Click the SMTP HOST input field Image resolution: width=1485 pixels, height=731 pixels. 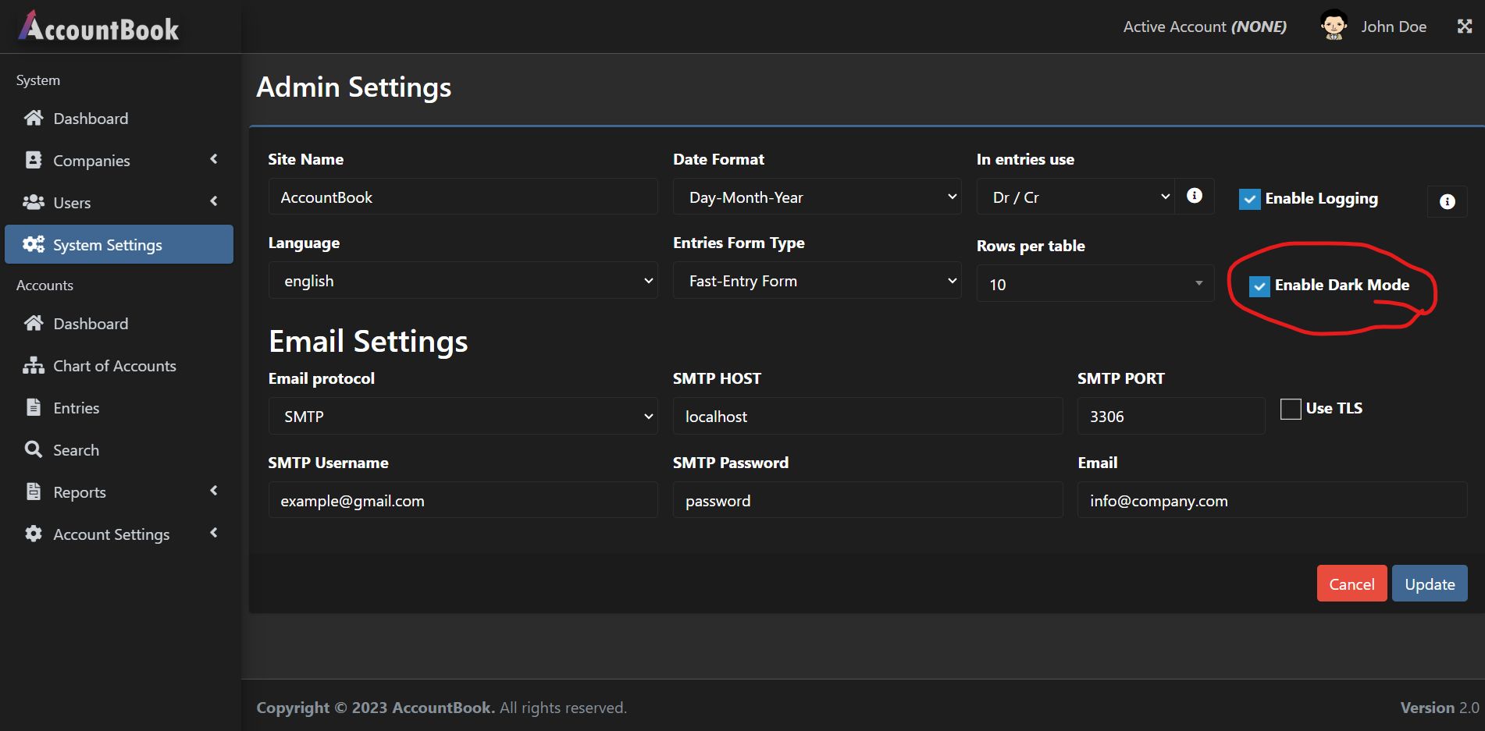(867, 417)
